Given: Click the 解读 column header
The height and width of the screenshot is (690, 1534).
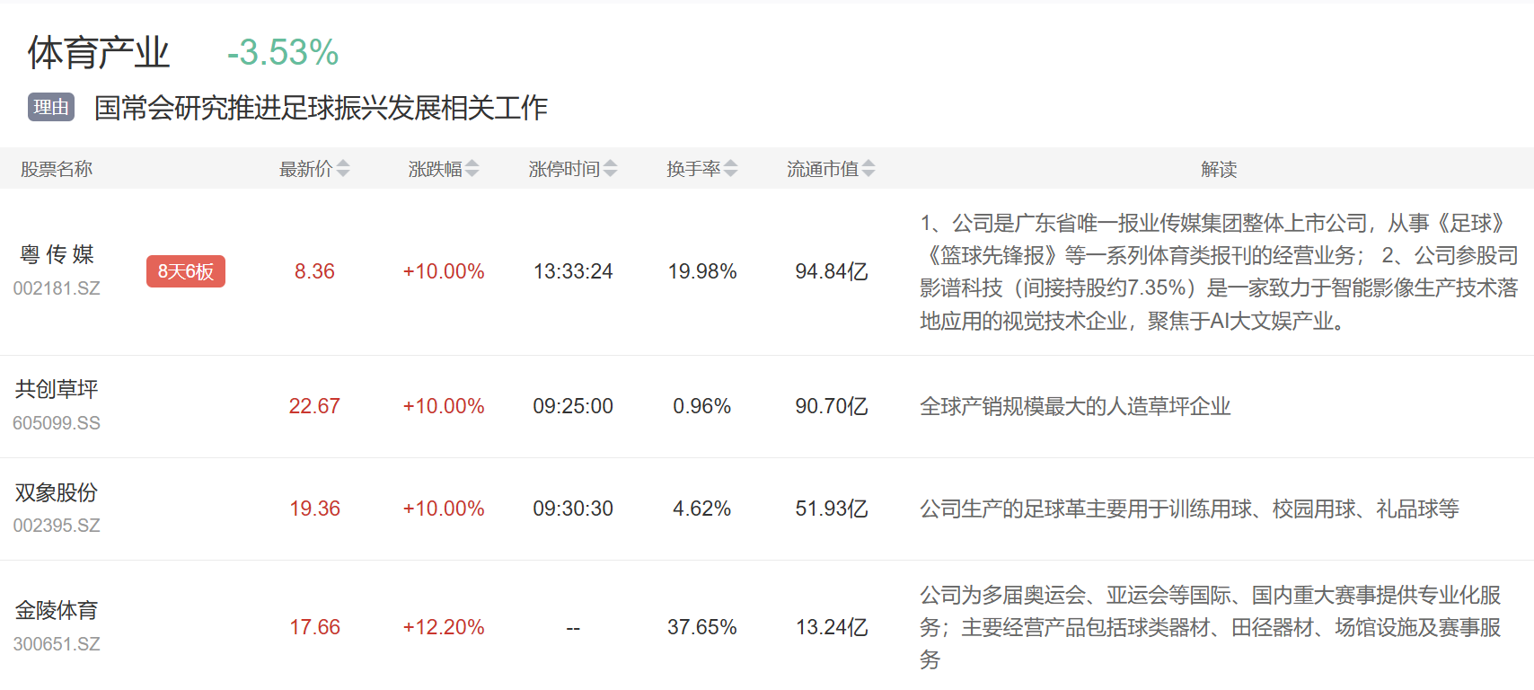Looking at the screenshot, I should [x=1219, y=169].
